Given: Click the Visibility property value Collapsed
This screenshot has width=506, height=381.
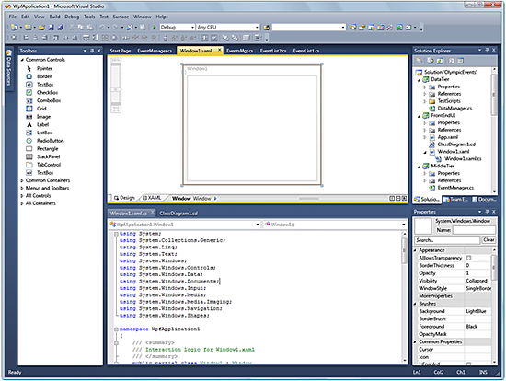Looking at the screenshot, I should (477, 281).
